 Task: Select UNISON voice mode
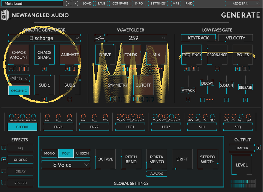(82, 153)
